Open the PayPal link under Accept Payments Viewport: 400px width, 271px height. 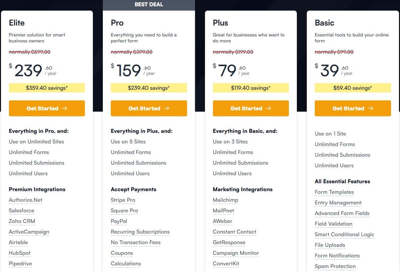[x=119, y=221]
